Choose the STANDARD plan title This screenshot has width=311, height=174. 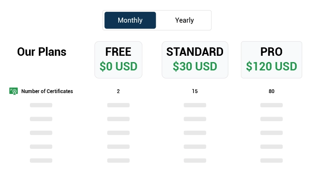pyautogui.click(x=195, y=52)
